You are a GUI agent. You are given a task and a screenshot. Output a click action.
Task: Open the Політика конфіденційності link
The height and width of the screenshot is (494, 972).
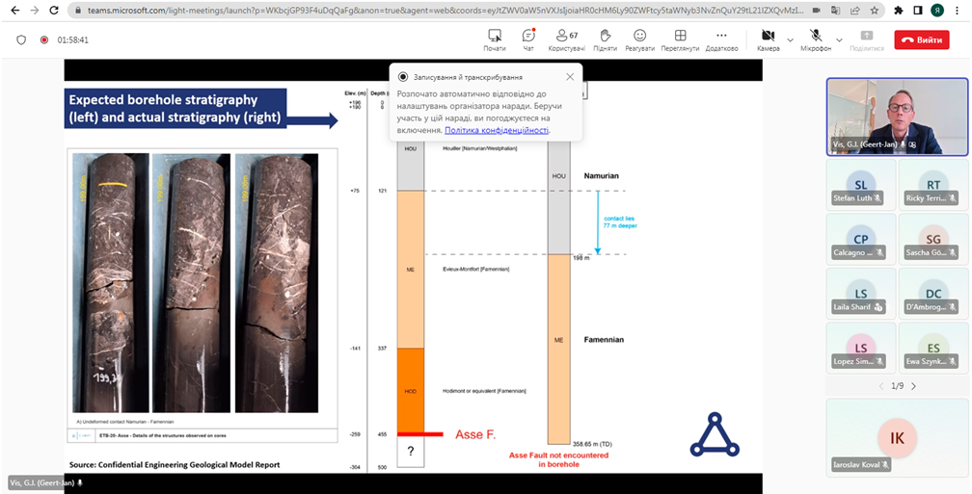[497, 130]
